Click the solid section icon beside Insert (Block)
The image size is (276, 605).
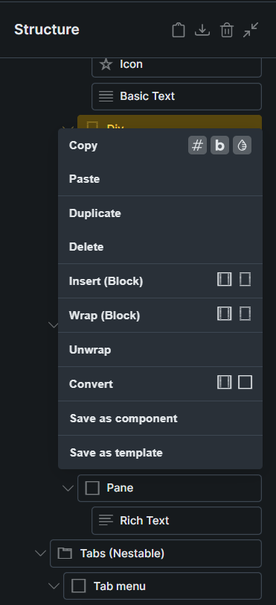(225, 279)
